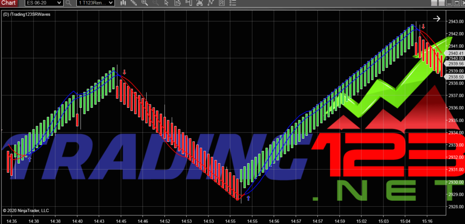Show the data box icon
The image size is (465, 224).
click(178, 3)
